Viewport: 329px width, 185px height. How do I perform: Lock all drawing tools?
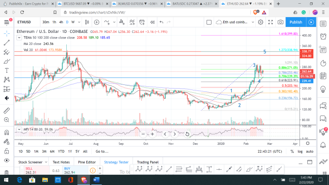[6, 151]
